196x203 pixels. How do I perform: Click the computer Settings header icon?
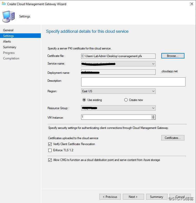[8, 17]
